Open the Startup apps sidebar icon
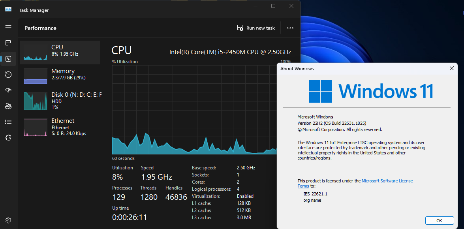464x229 pixels. pyautogui.click(x=8, y=90)
